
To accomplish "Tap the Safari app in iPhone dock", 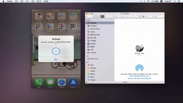I will [x=62, y=82].
